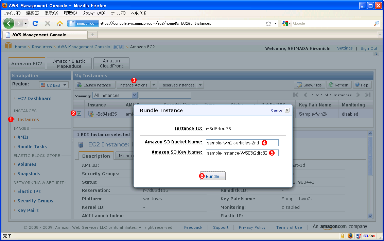Open the Settings link
Image resolution: width=384 pixels, height=241 pixels.
[x=345, y=48]
